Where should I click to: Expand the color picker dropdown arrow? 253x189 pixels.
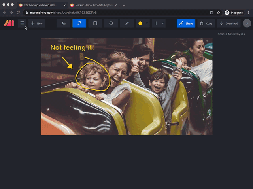click(x=147, y=23)
